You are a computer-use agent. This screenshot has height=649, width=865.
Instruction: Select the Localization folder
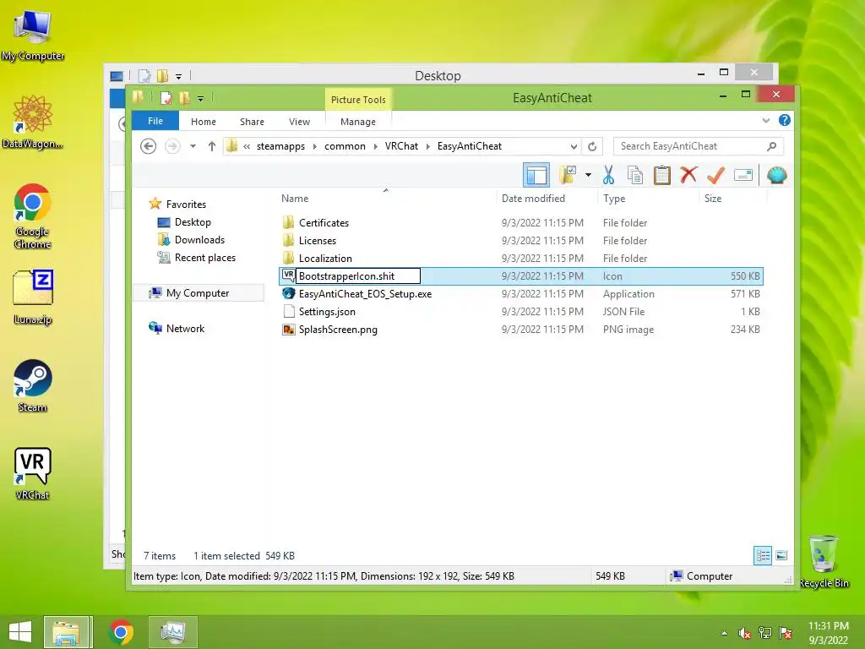(x=325, y=259)
